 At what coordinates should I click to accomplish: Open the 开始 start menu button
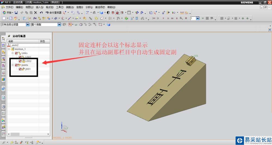(x=7, y=13)
